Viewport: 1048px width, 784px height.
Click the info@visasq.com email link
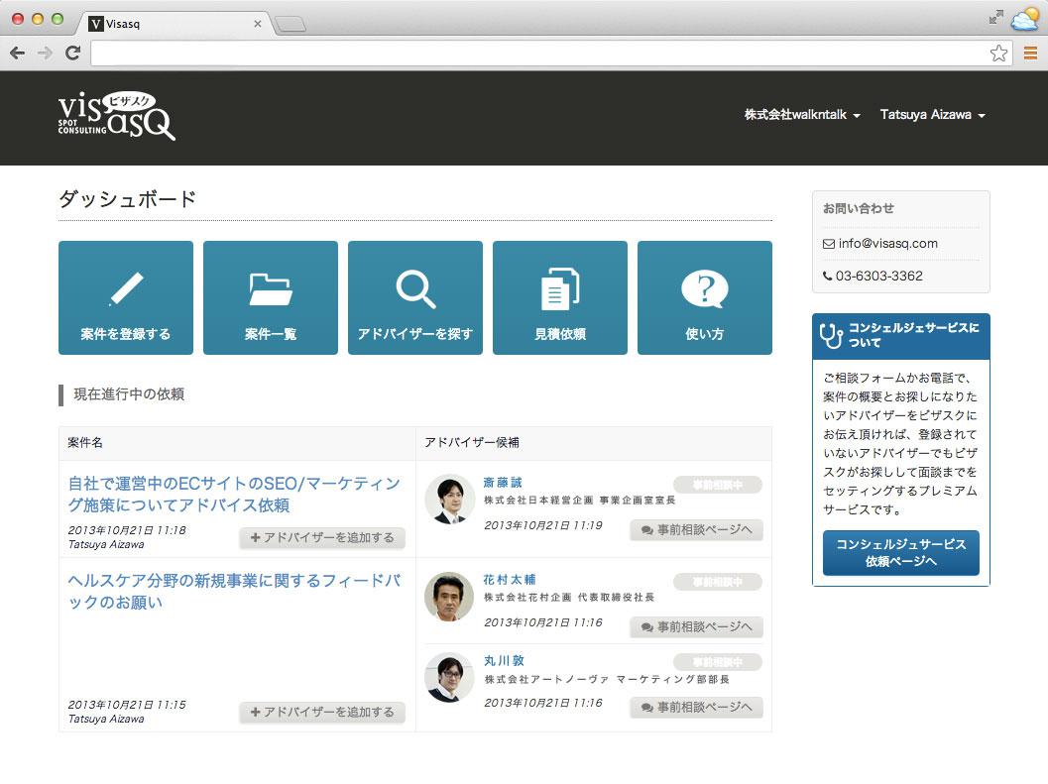tap(887, 244)
